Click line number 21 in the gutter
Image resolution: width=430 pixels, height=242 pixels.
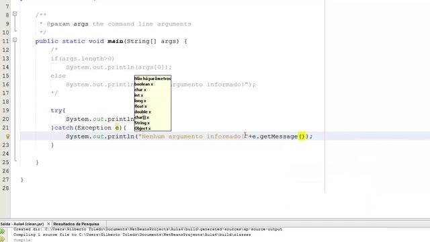pyautogui.click(x=6, y=128)
